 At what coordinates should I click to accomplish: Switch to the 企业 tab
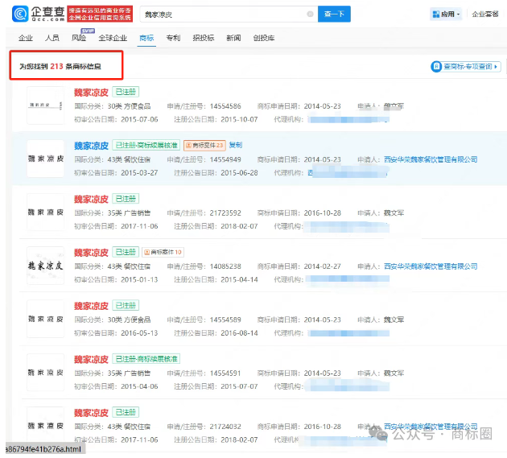tap(26, 38)
